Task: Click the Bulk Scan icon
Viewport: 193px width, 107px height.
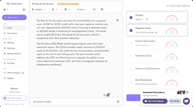Action: point(5,48)
